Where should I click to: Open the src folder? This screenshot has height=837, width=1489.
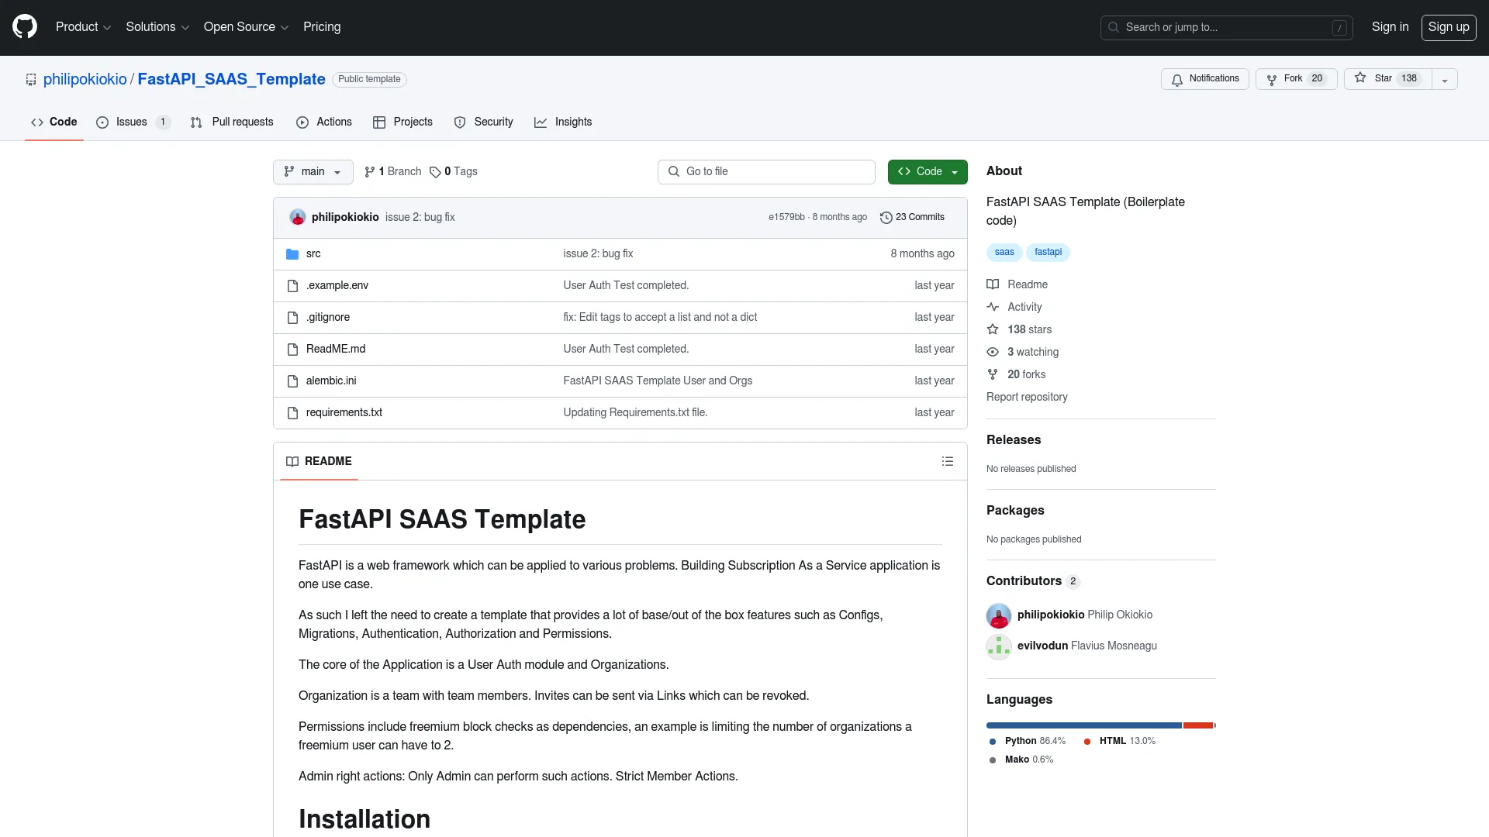pos(313,253)
